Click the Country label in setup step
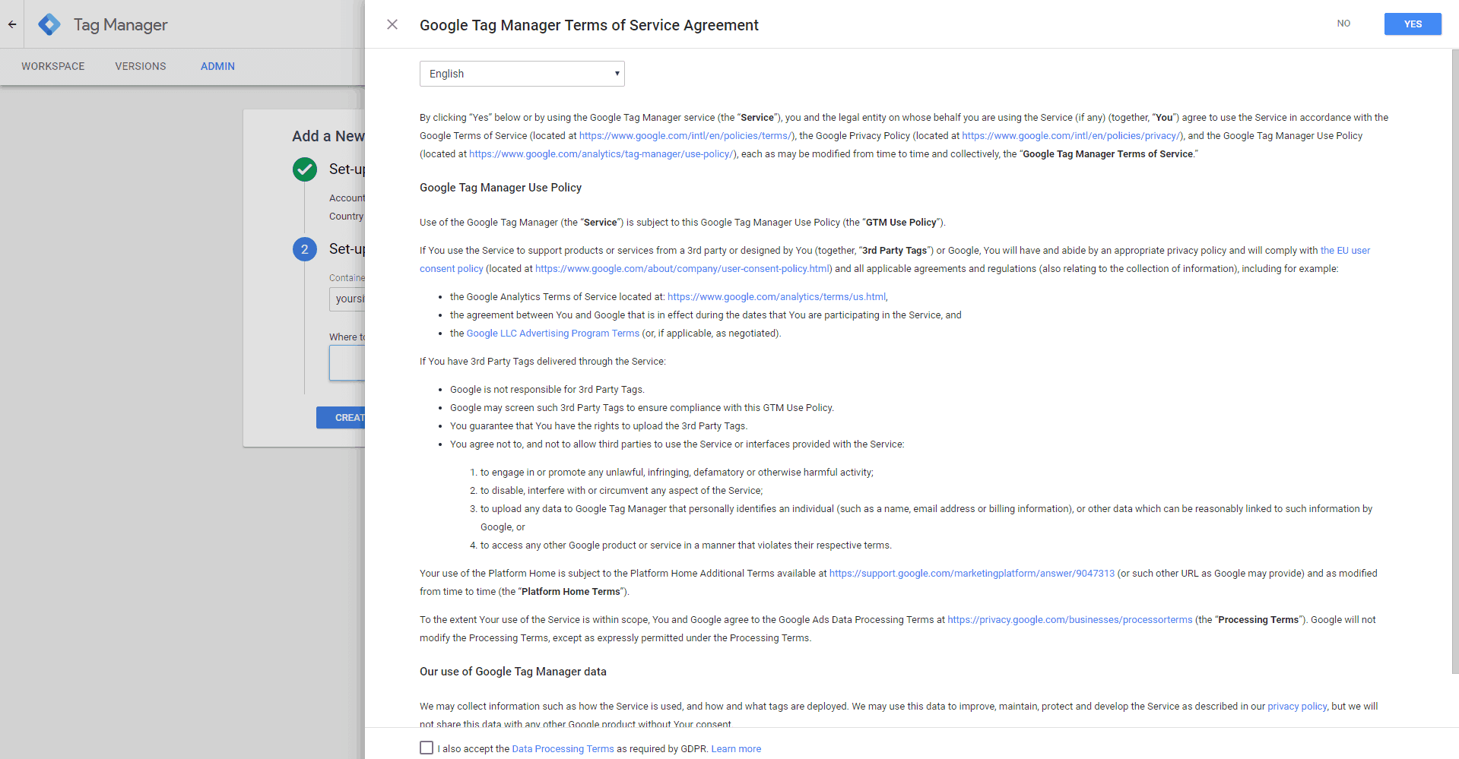The image size is (1459, 759). (347, 217)
